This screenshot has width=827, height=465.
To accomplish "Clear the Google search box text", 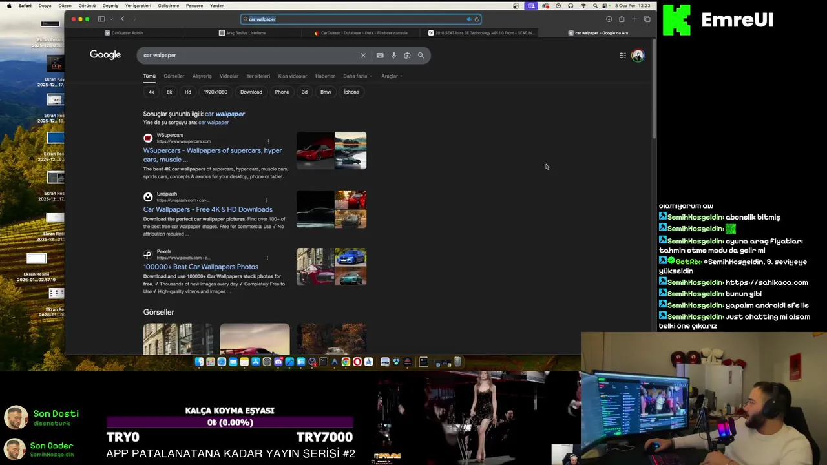I will (363, 56).
